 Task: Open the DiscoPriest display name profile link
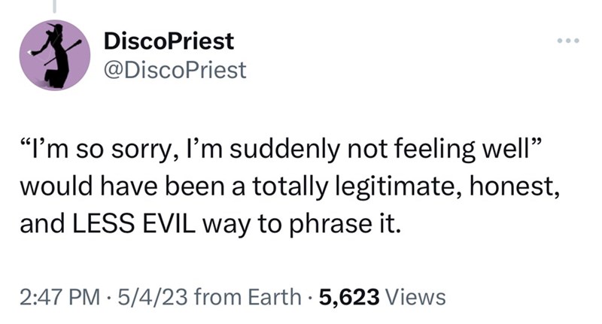point(169,41)
